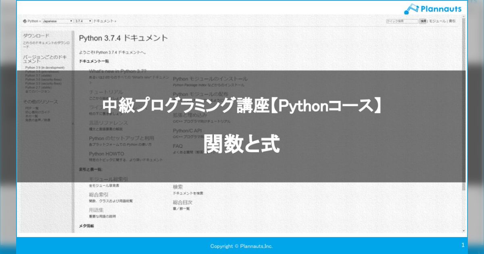Click the Plannauts logo in the top right corner
Viewport: 484px width, 254px height.
click(x=434, y=8)
